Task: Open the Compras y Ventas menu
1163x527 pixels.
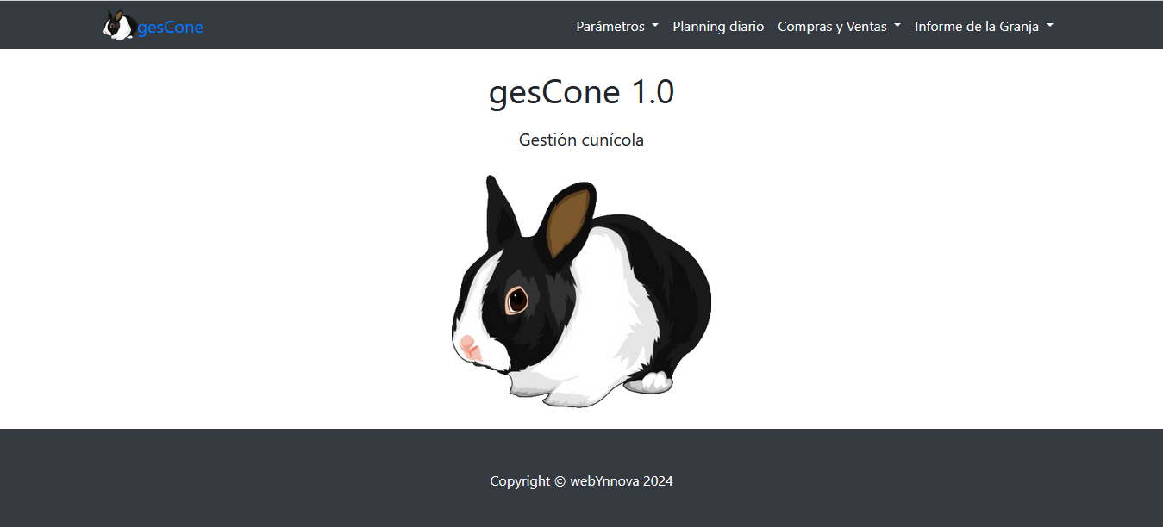Action: tap(832, 27)
